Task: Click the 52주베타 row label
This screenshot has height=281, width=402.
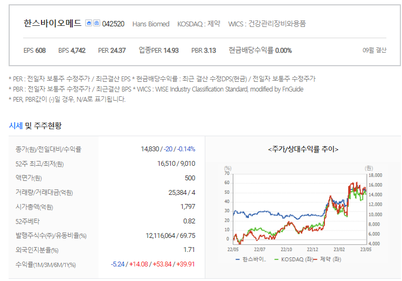Action: [x=27, y=221]
